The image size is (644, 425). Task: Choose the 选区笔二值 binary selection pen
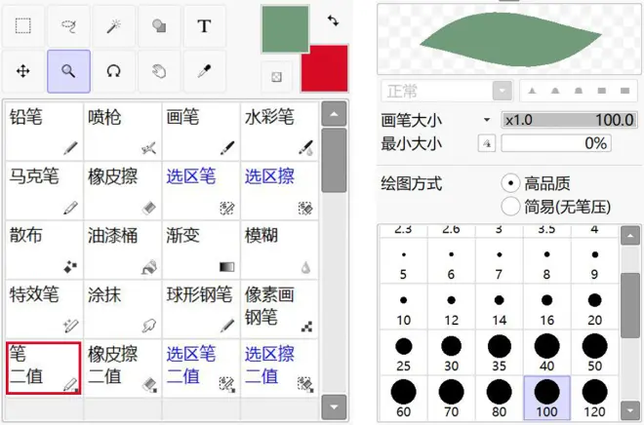201,368
